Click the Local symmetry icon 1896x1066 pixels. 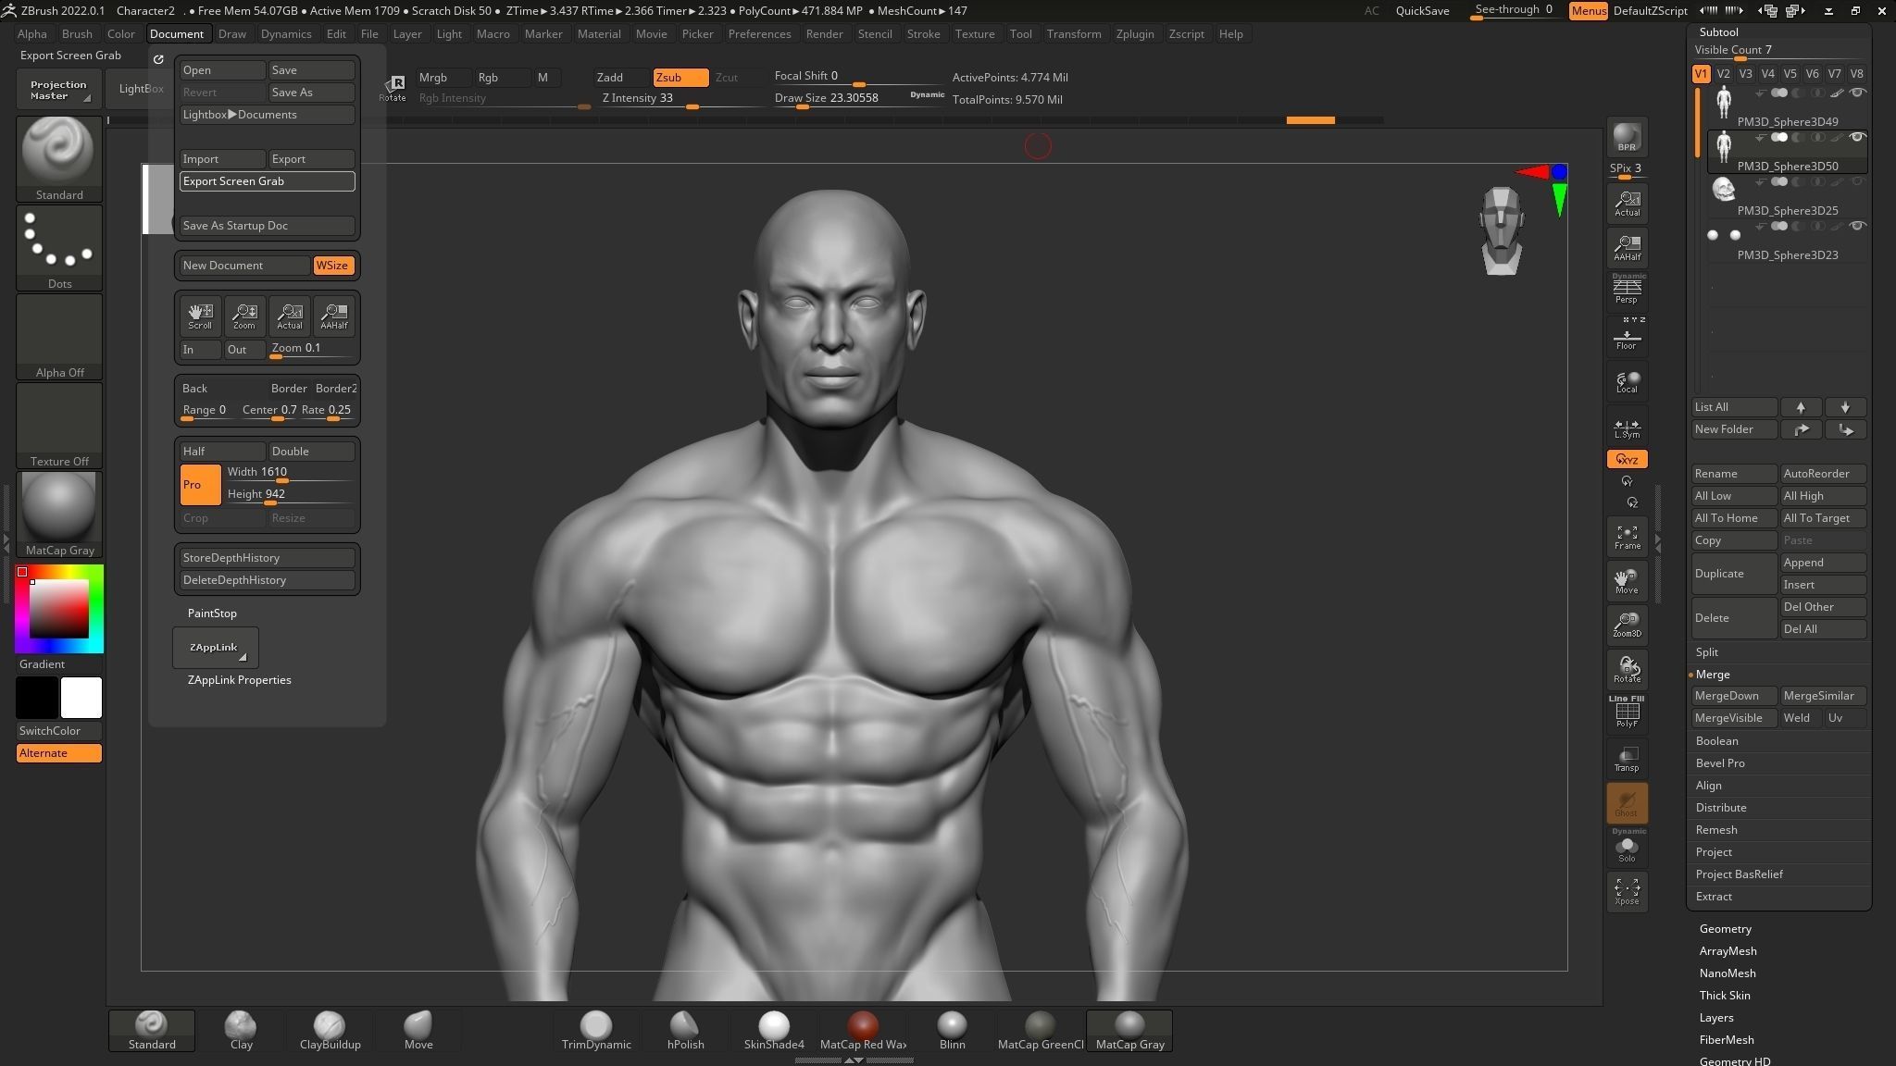click(1627, 381)
